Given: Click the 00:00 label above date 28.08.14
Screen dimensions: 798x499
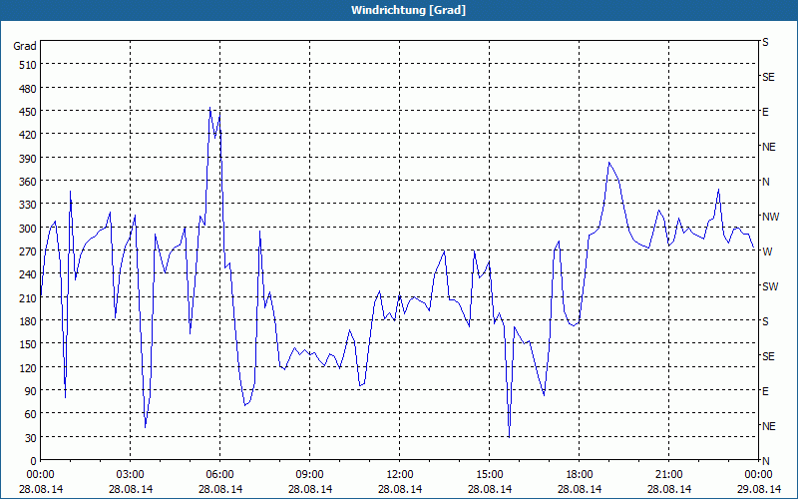Looking at the screenshot, I should [x=40, y=475].
